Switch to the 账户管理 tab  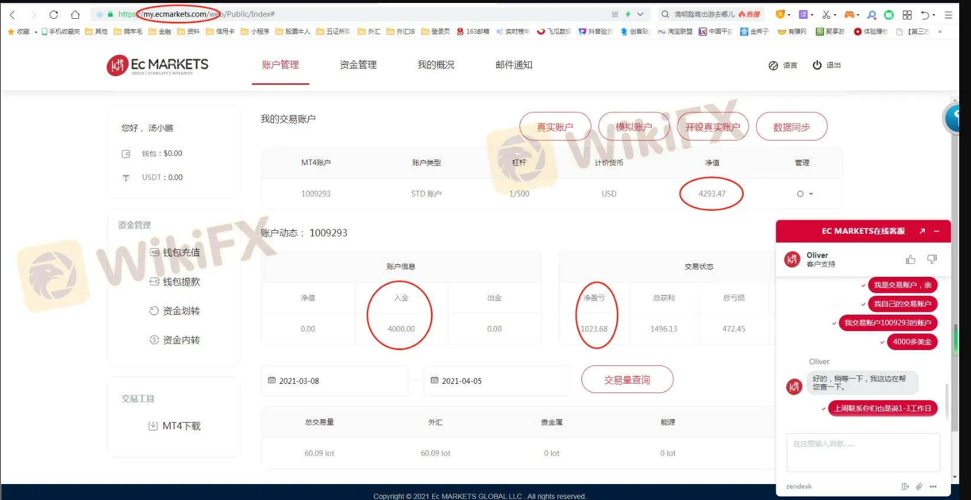[x=280, y=65]
